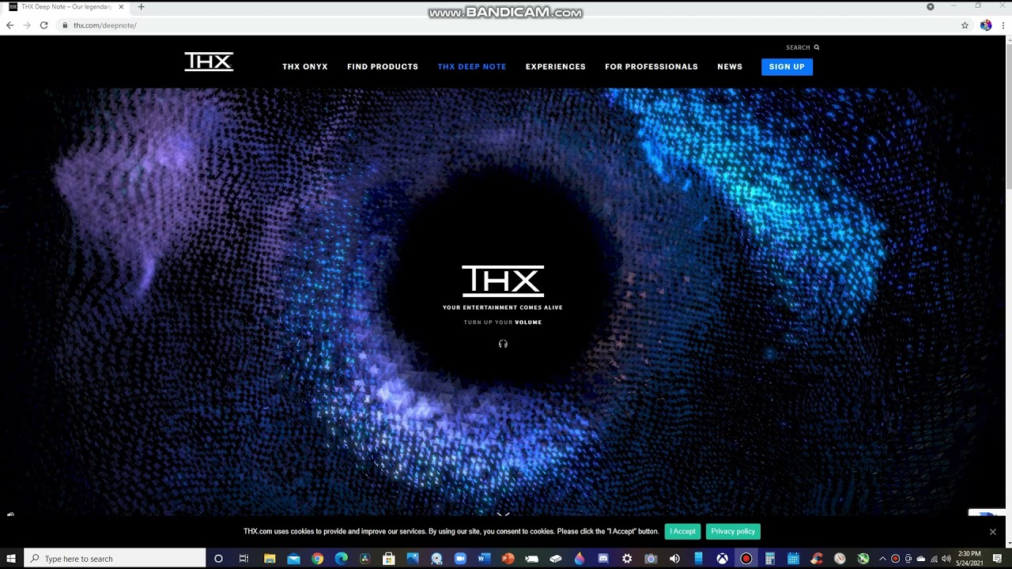Dismiss the cookie banner with X

[993, 532]
